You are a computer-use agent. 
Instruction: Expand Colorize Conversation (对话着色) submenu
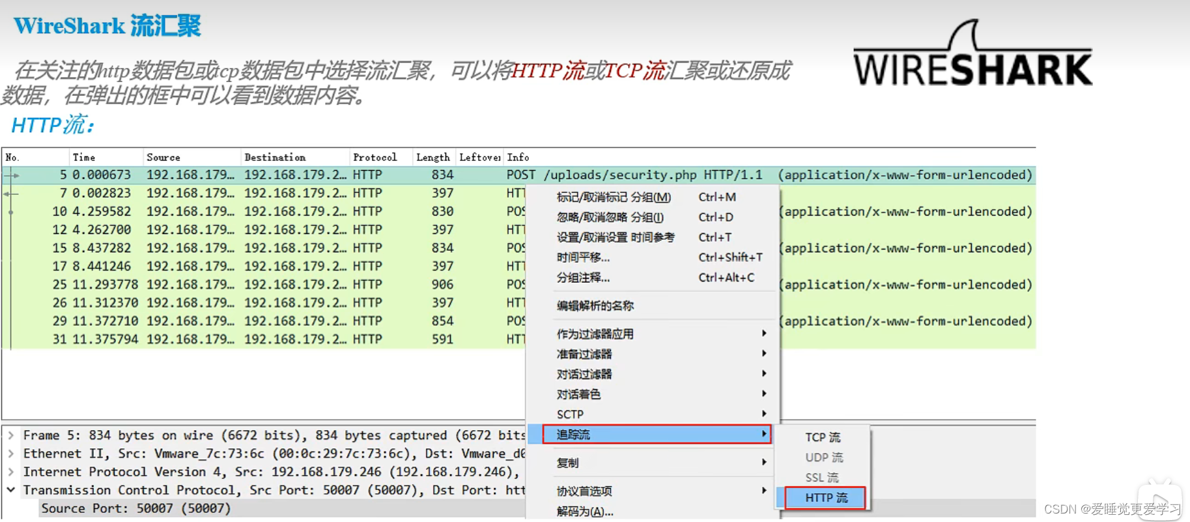pyautogui.click(x=652, y=394)
